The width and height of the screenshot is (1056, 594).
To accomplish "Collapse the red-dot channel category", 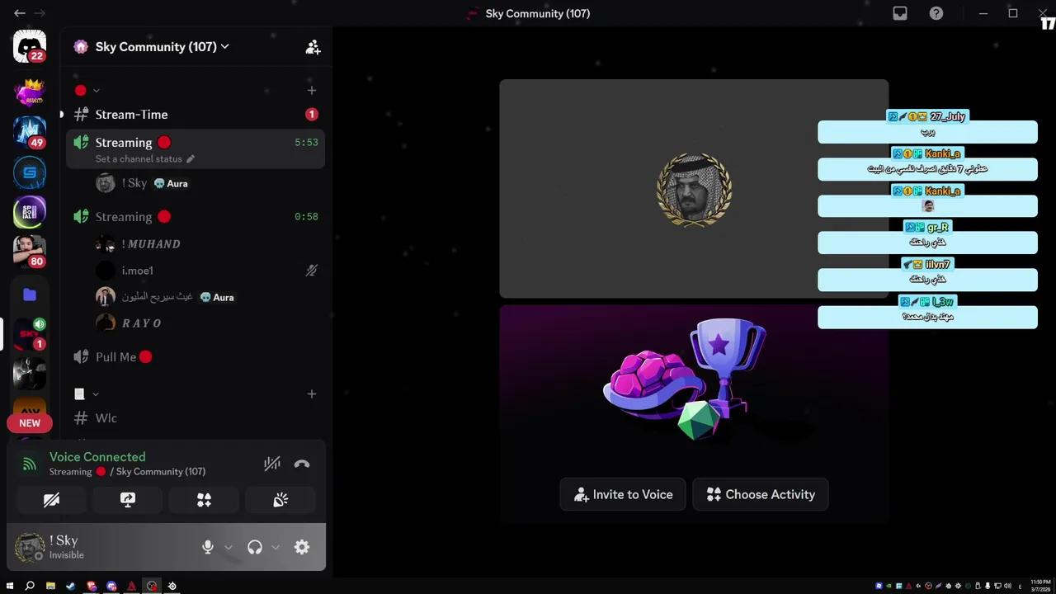I will pyautogui.click(x=87, y=90).
